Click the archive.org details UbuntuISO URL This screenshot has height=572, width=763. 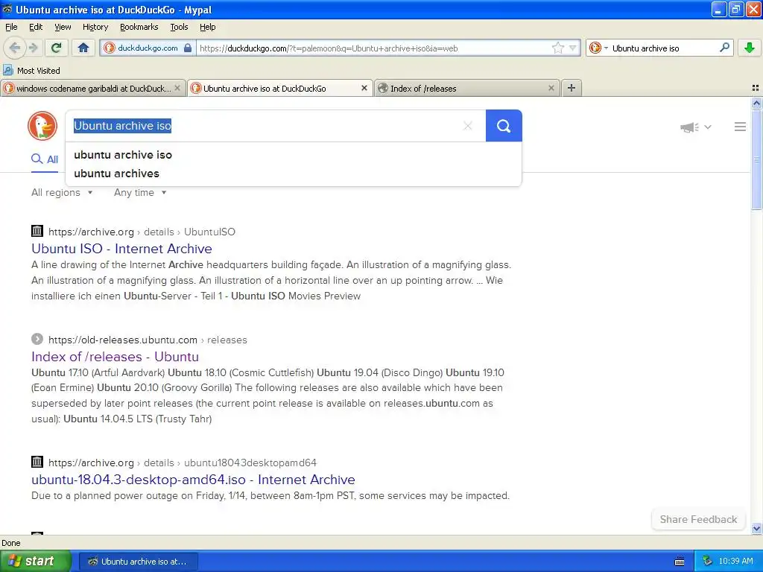tap(142, 232)
